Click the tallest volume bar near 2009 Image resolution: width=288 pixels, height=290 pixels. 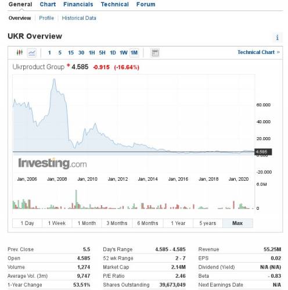point(76,199)
